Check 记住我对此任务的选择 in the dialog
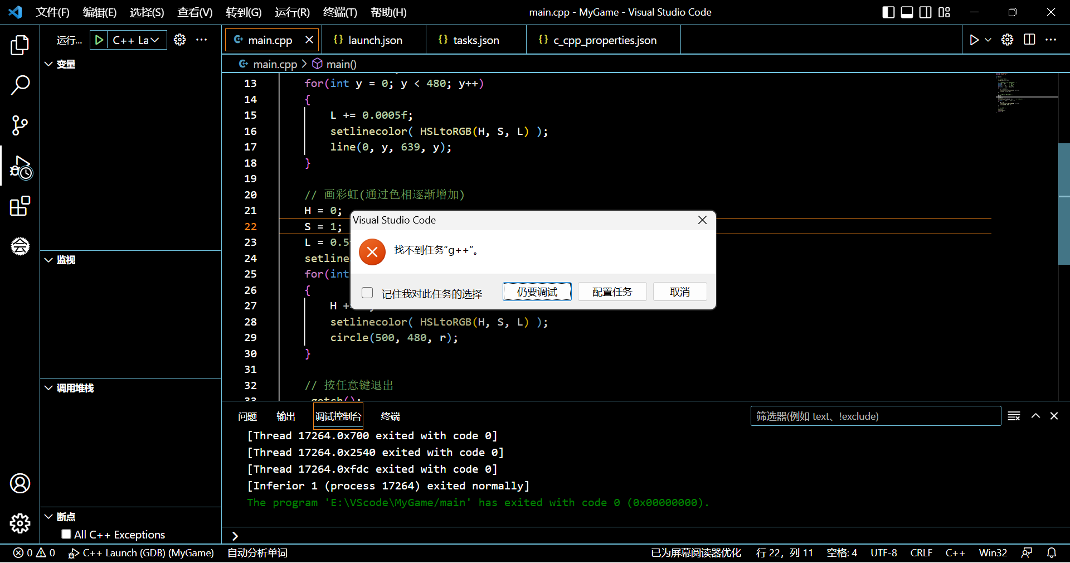 [x=367, y=292]
